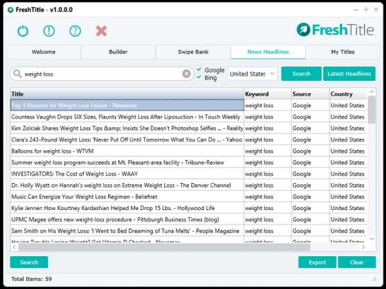Viewport: 386px width, 289px height.
Task: Click magnifier icon in search box
Action: (x=17, y=73)
